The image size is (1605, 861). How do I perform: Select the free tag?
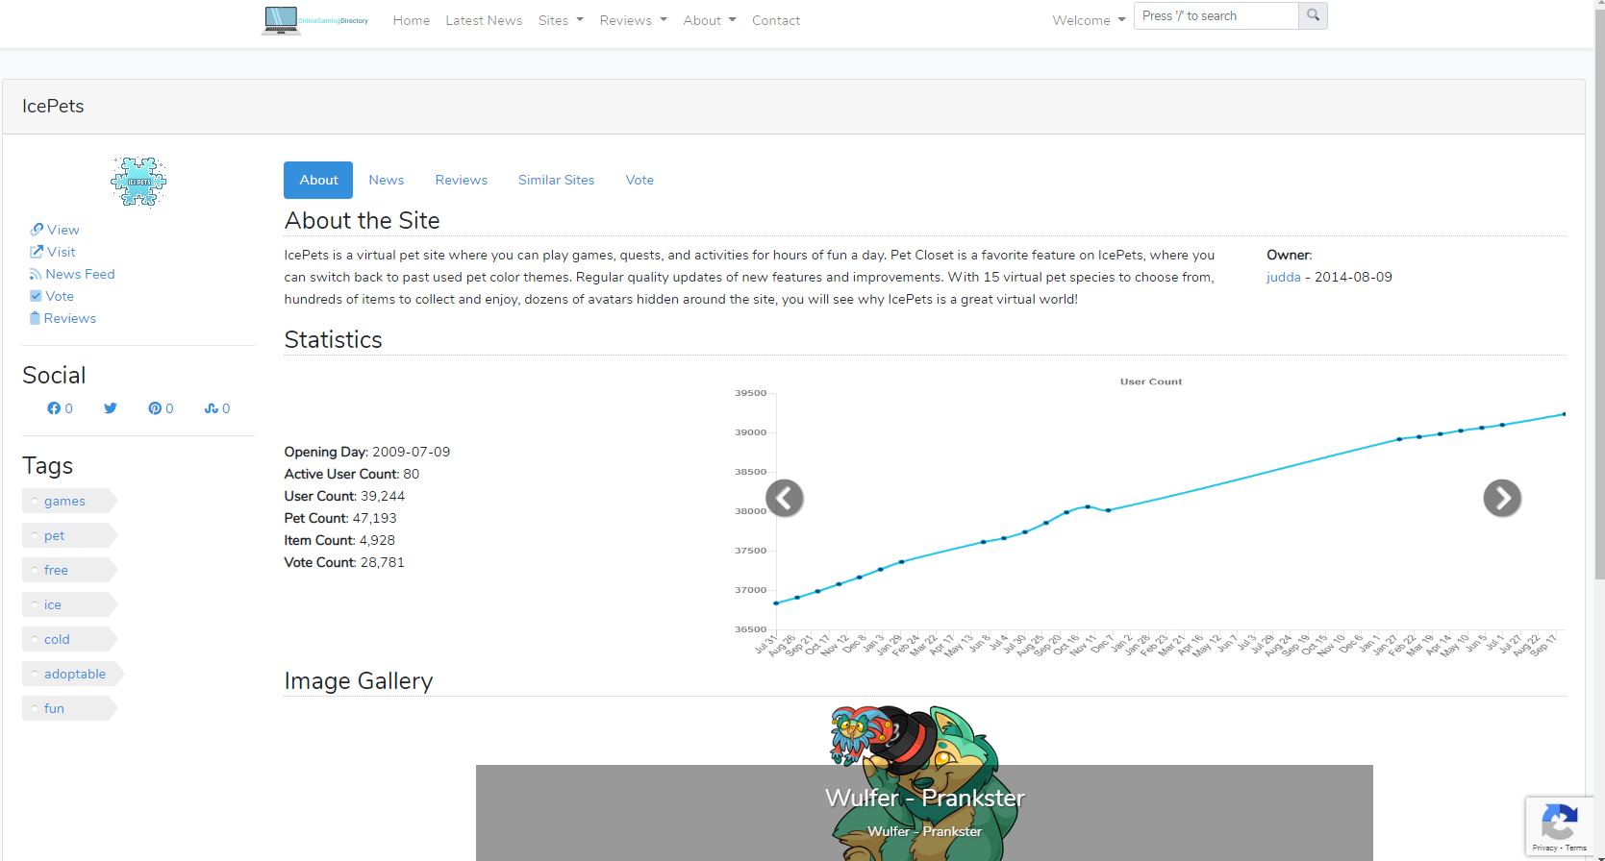tap(69, 570)
